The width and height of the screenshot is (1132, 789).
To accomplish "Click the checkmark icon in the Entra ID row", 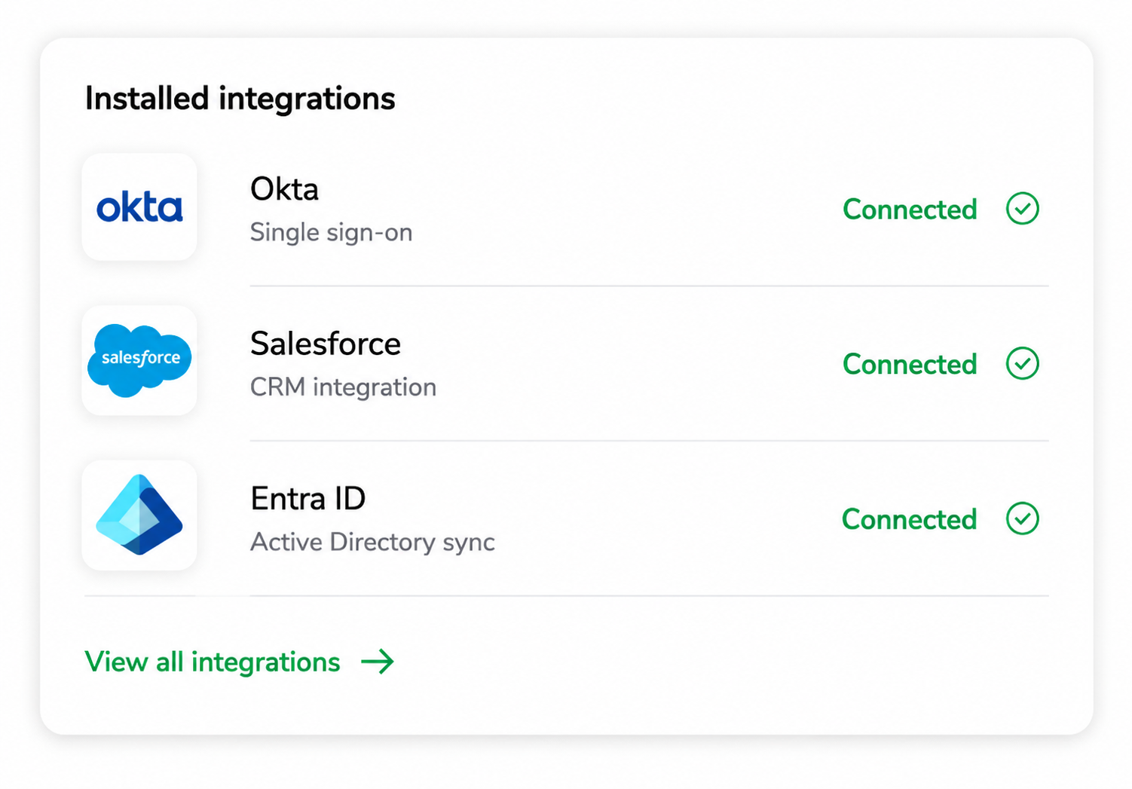I will (x=1023, y=518).
